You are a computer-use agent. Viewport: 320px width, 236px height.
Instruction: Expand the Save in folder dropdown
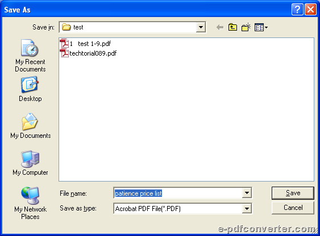tap(201, 27)
